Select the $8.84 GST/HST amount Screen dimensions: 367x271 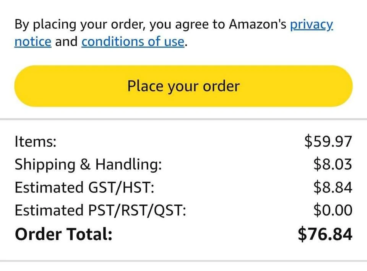332,188
